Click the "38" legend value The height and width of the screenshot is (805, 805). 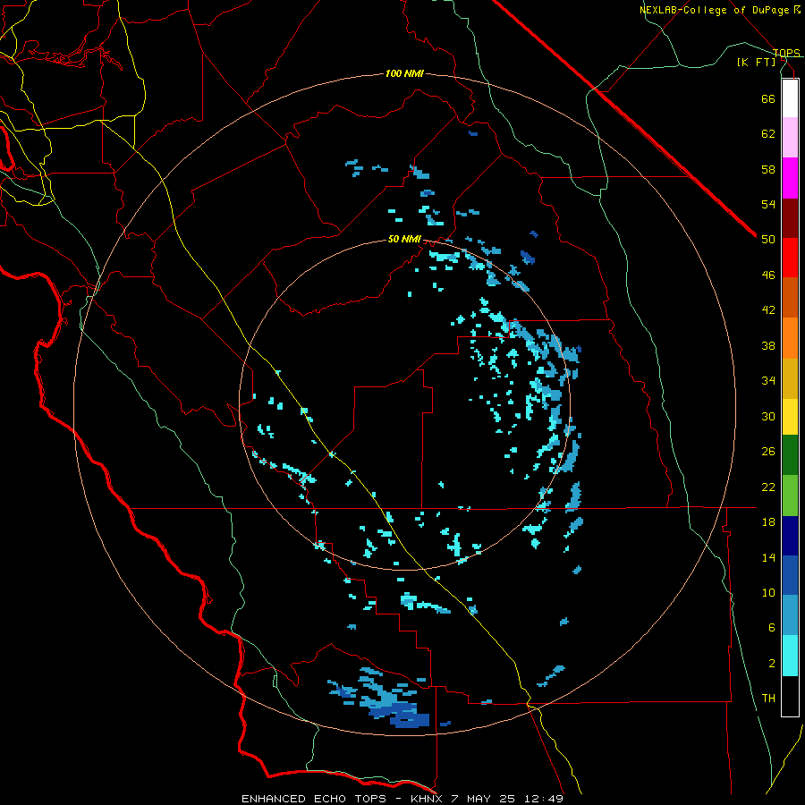tap(768, 345)
